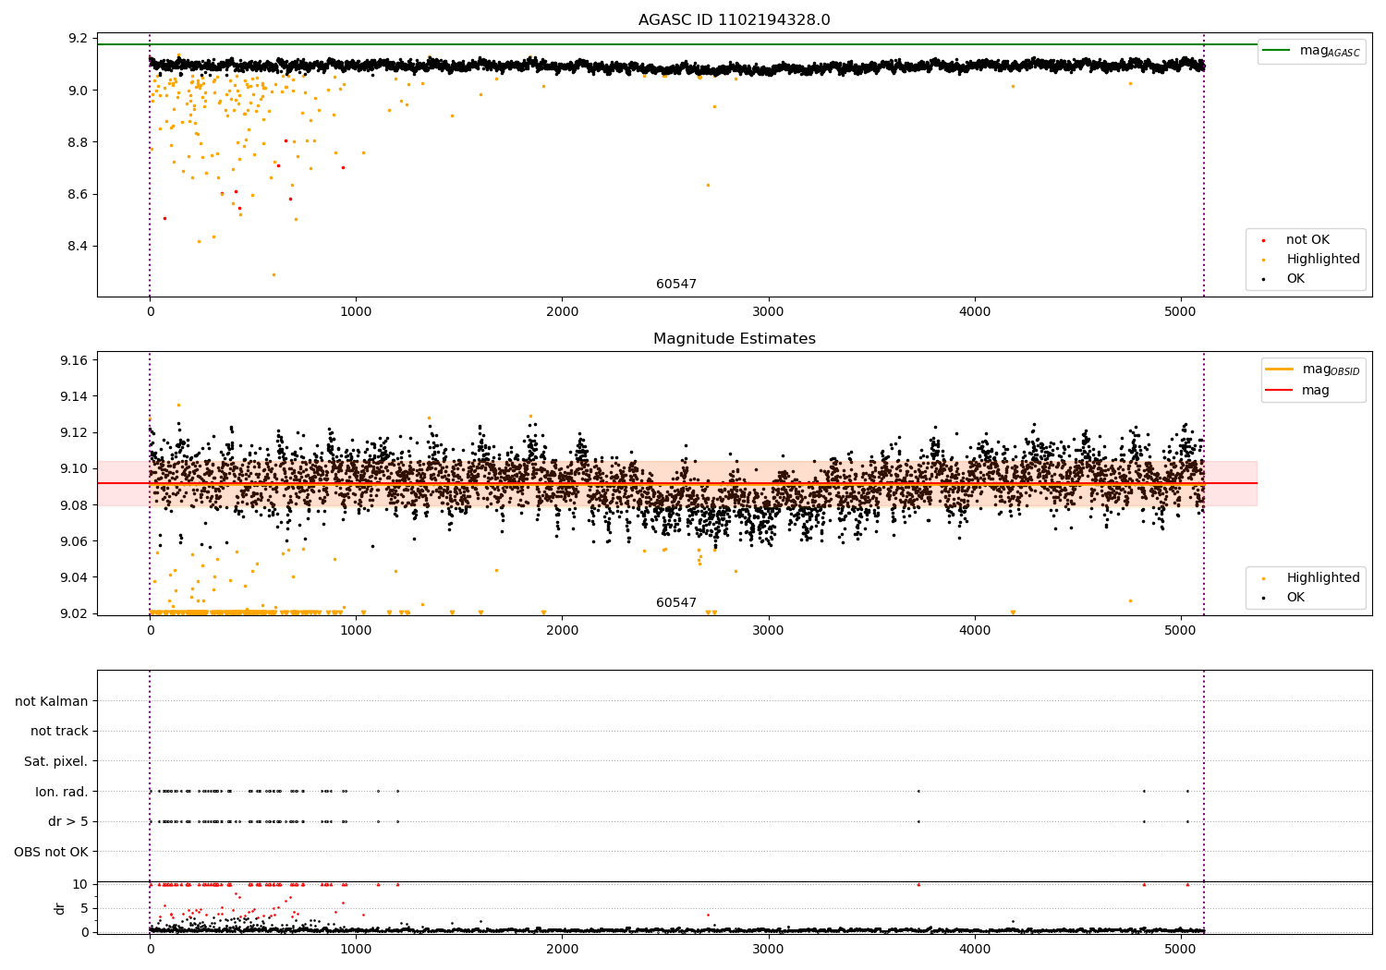Click the y-axis tick '9.04'
The image size is (1386, 970).
pyautogui.click(x=75, y=577)
